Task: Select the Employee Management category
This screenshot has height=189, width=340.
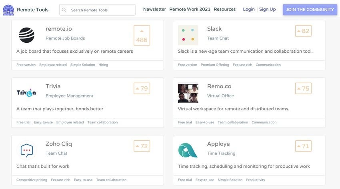Action: (x=69, y=95)
